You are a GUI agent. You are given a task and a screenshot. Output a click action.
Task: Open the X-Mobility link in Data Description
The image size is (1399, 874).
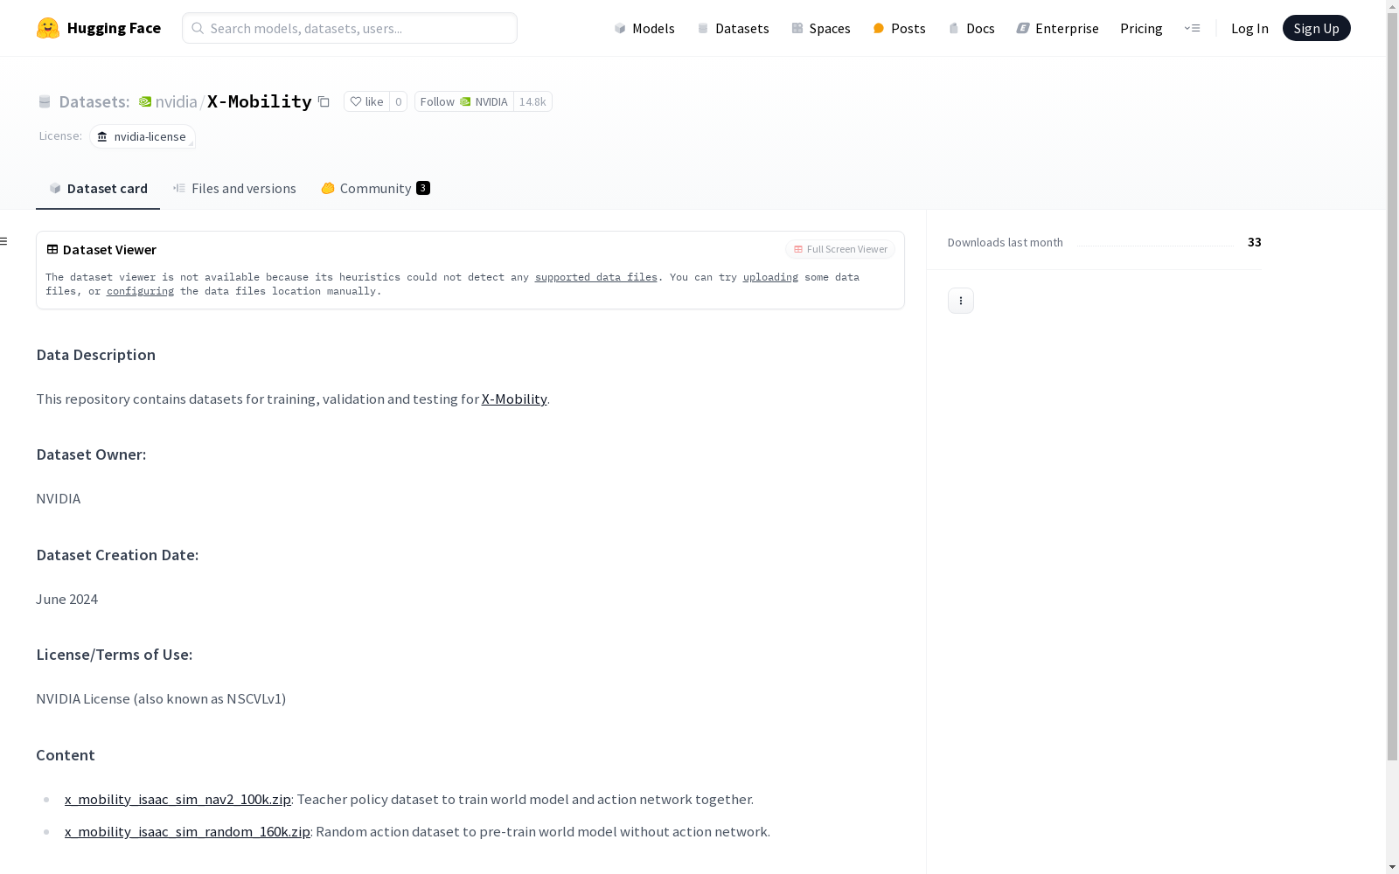pos(514,399)
